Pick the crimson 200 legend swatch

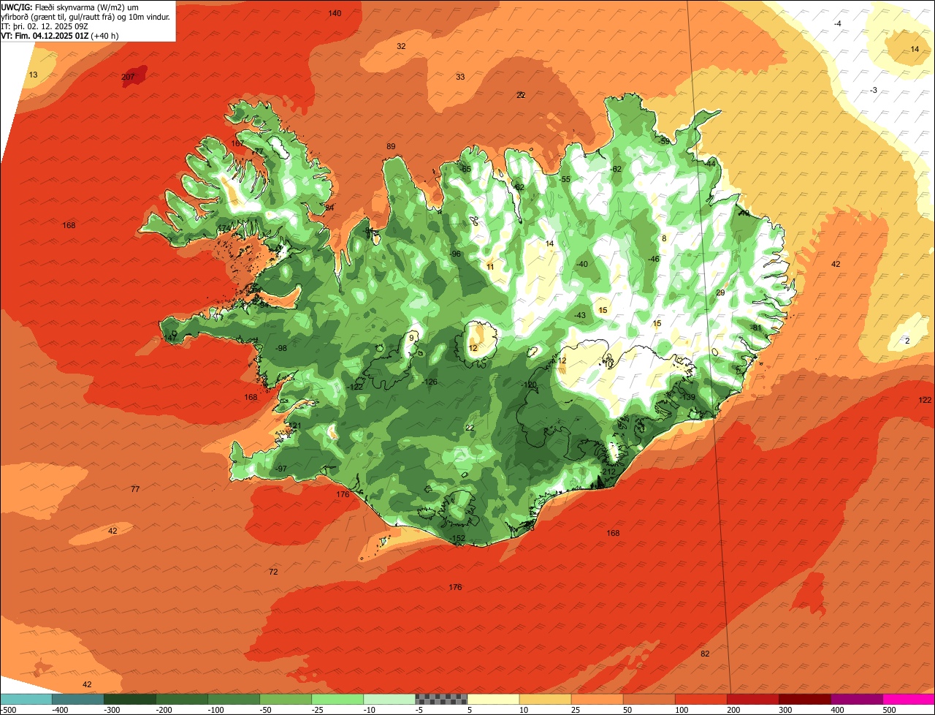coord(752,699)
